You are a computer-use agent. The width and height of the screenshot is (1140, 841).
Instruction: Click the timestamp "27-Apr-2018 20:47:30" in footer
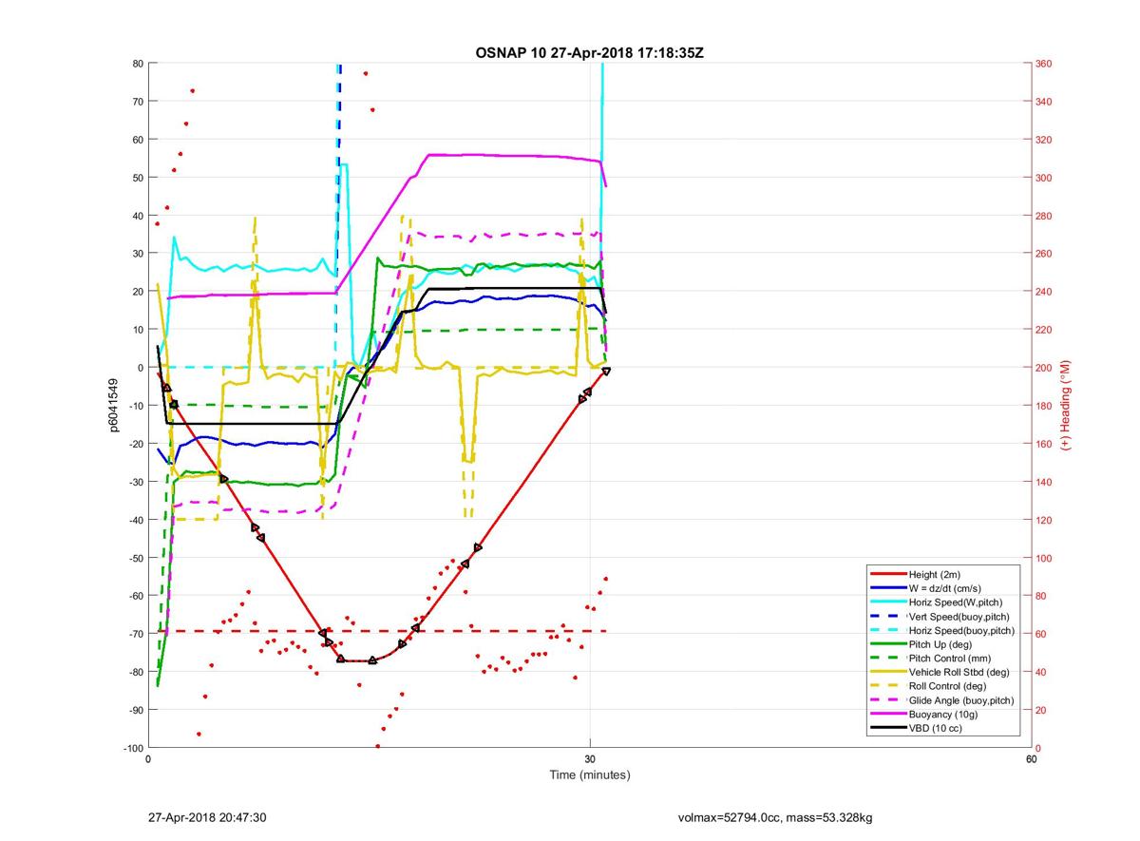tap(207, 817)
